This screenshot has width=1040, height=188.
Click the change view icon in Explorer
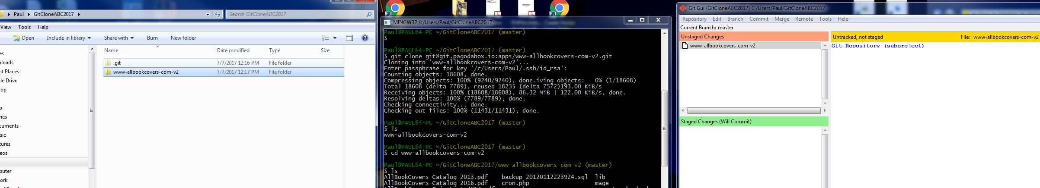326,38
